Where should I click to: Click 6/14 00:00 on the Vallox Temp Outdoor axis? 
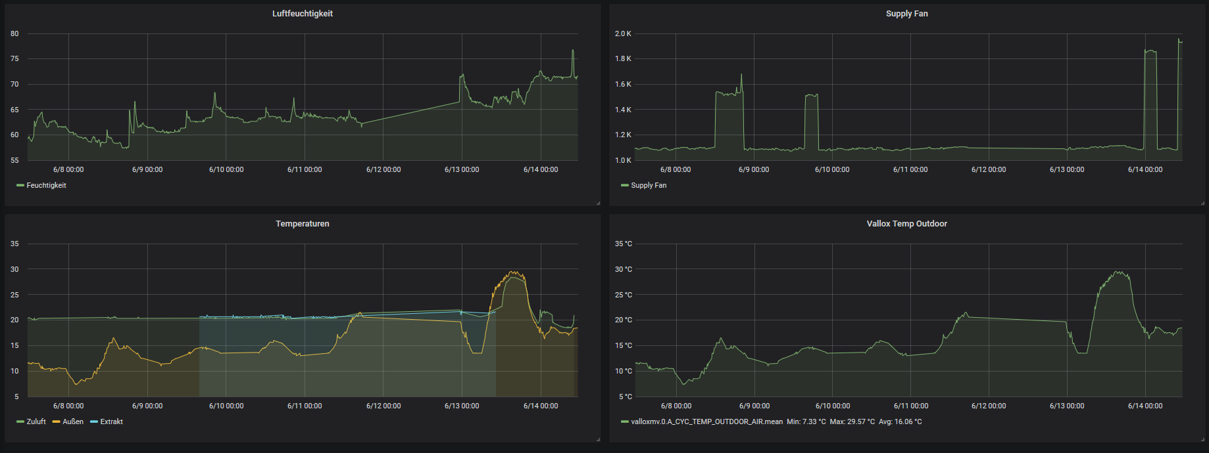click(x=1145, y=406)
